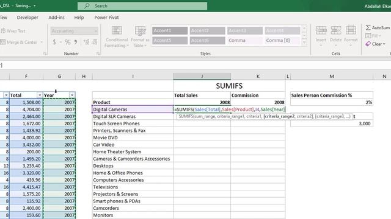Click the Clear eraser icon
The image size is (391, 219).
[x=368, y=44]
